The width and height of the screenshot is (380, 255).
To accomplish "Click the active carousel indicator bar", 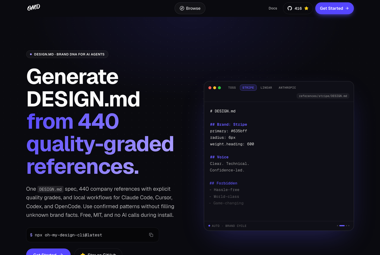I will click(x=342, y=226).
